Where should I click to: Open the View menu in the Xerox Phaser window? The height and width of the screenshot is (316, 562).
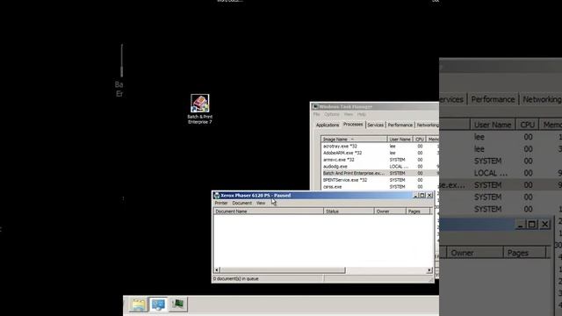coord(261,203)
